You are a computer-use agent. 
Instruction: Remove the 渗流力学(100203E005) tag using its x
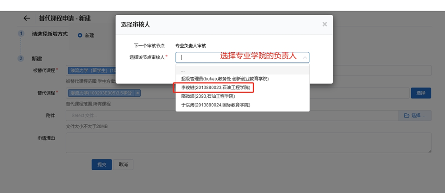pos(138,93)
